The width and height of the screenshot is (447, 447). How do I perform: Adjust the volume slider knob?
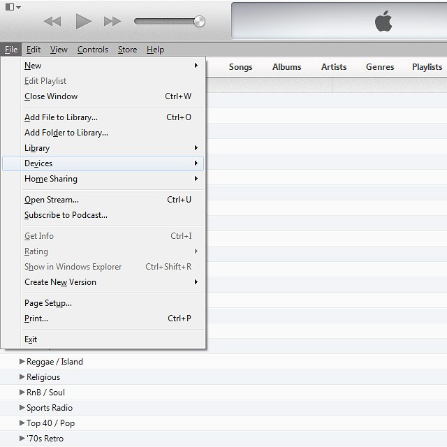point(199,21)
